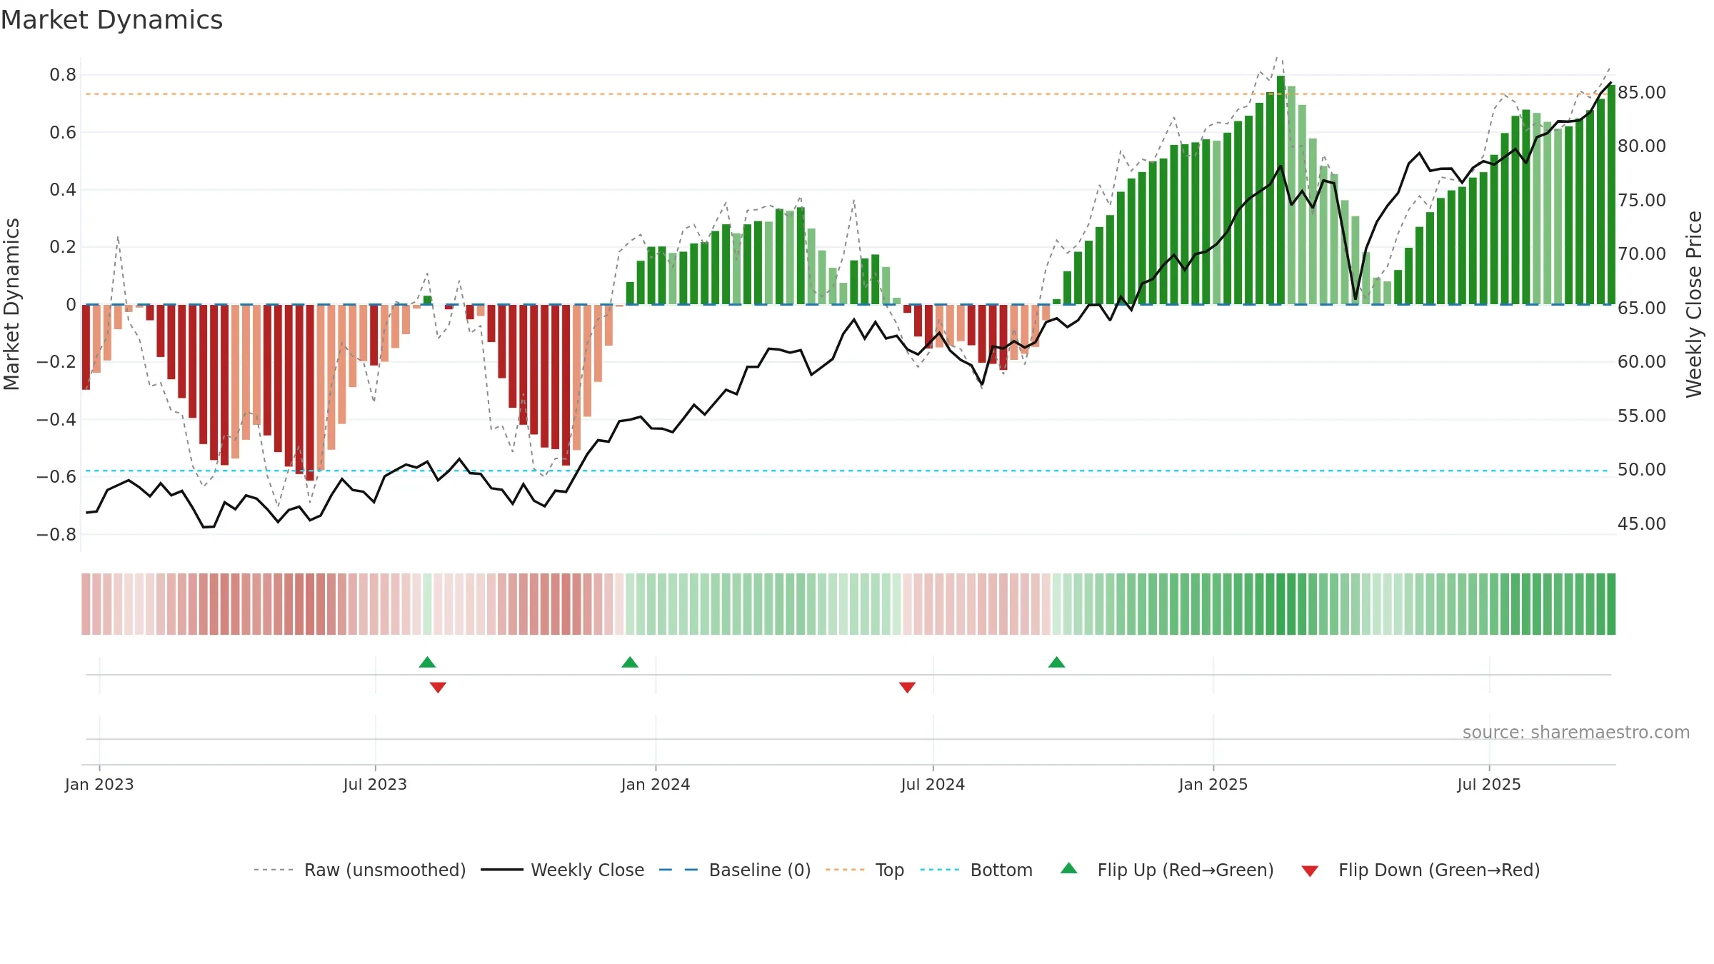The image size is (1714, 964).
Task: Click the left axis tick −0.2
Action: pyautogui.click(x=56, y=362)
